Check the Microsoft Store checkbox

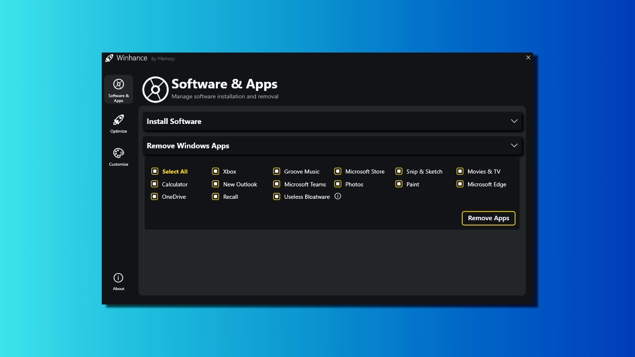click(338, 171)
